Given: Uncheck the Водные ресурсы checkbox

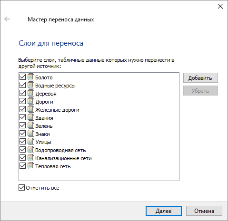Looking at the screenshot, I should click(22, 85).
